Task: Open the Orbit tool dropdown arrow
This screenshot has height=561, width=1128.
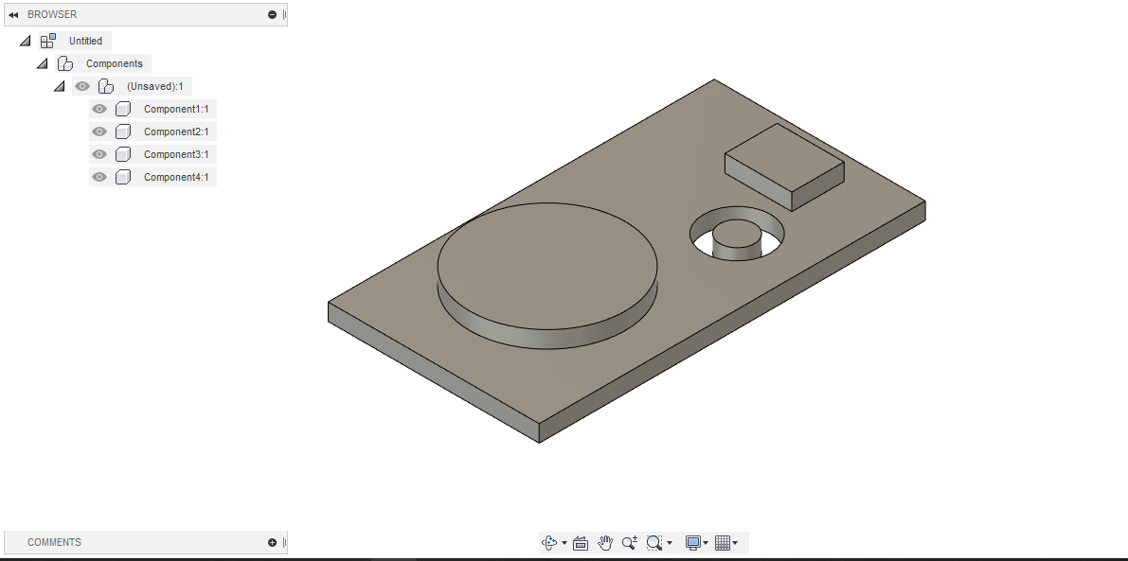Action: [564, 542]
